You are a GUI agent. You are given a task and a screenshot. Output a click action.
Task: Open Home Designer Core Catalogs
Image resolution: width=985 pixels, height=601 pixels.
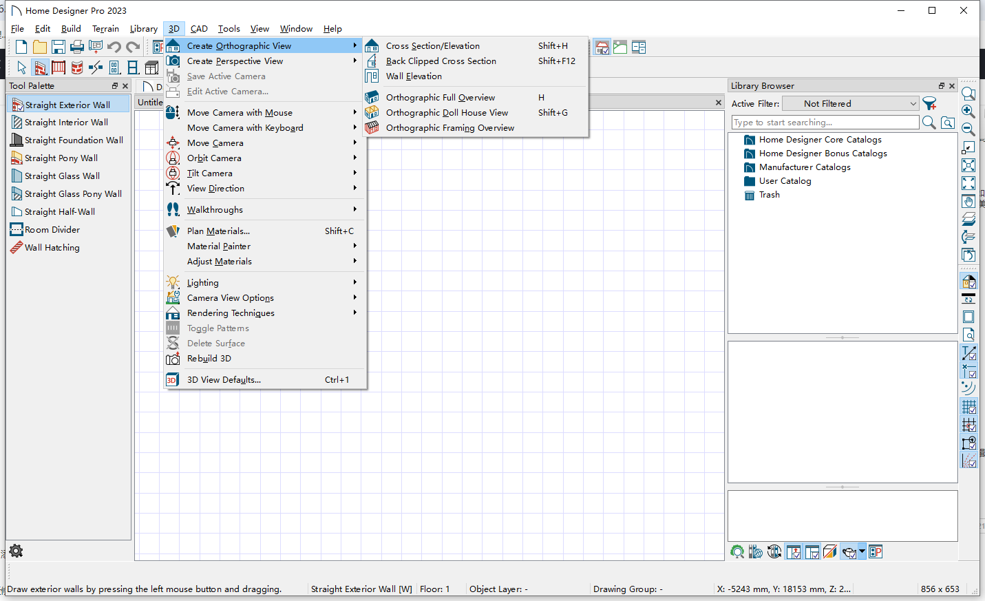pos(820,140)
